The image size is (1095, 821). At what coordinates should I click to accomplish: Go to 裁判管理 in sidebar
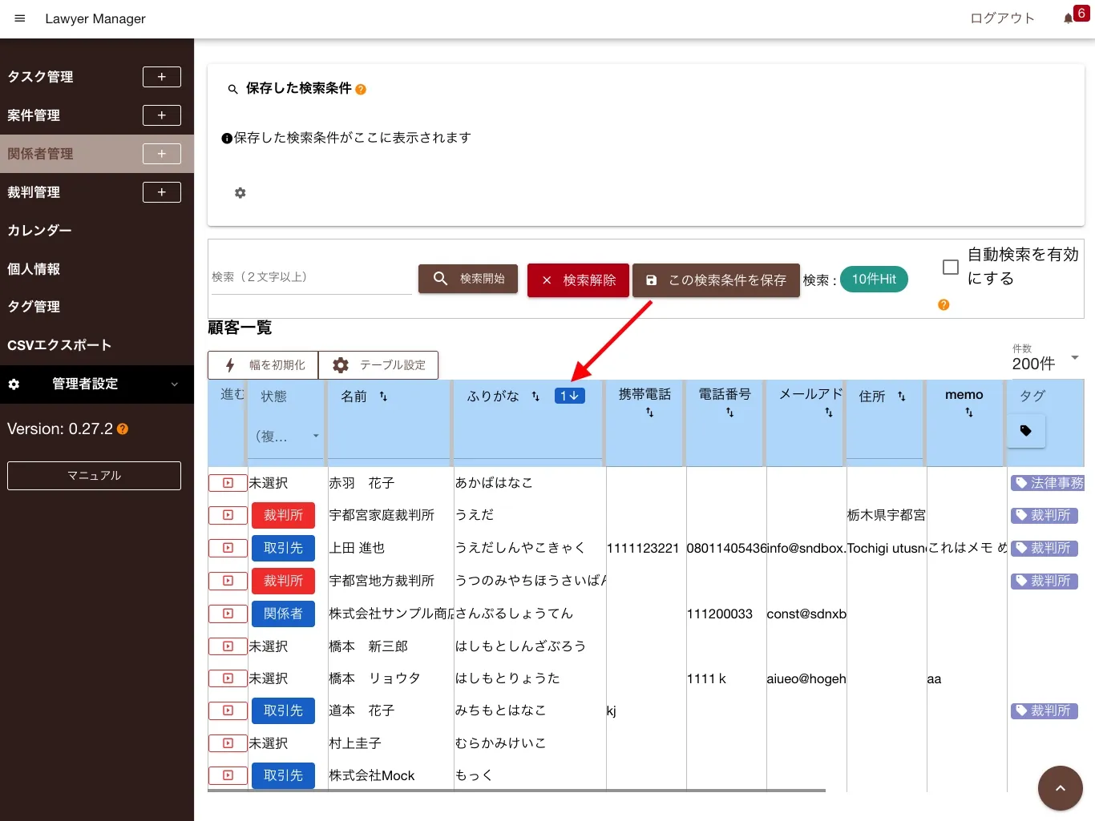34,192
